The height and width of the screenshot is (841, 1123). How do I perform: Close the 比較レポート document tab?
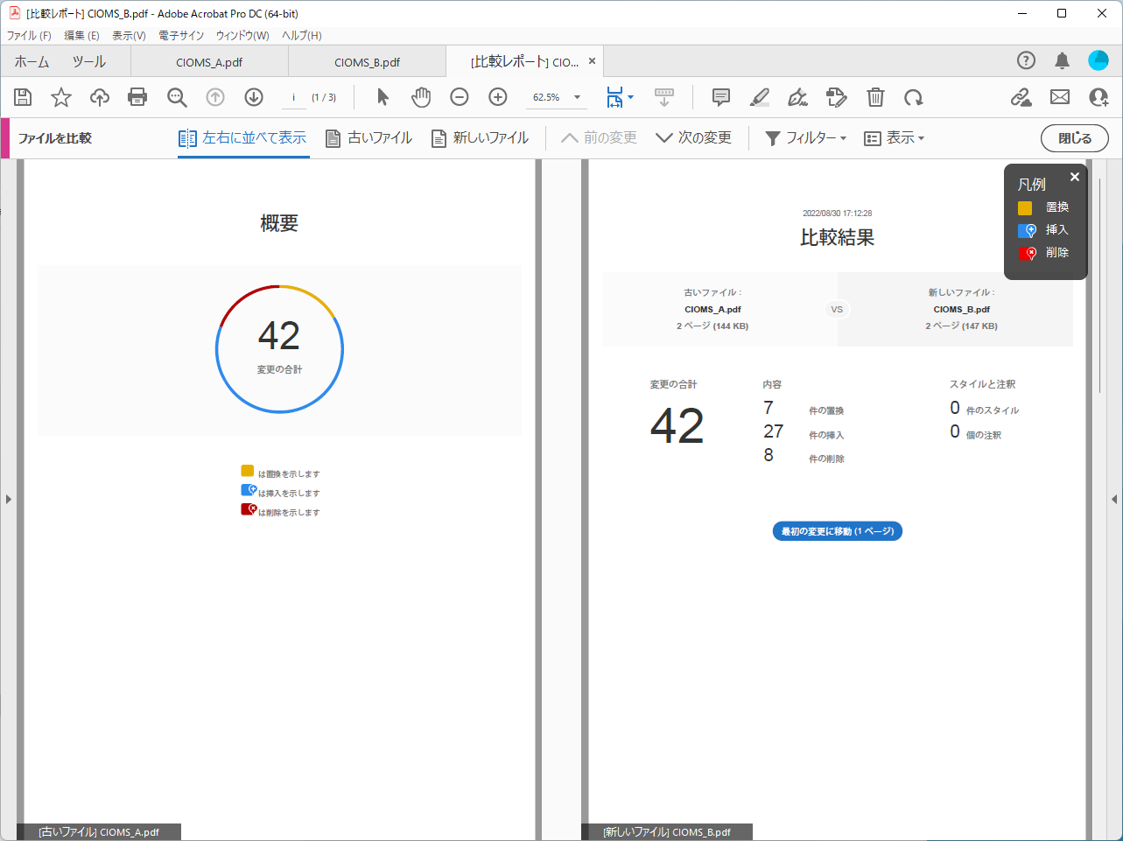[592, 61]
